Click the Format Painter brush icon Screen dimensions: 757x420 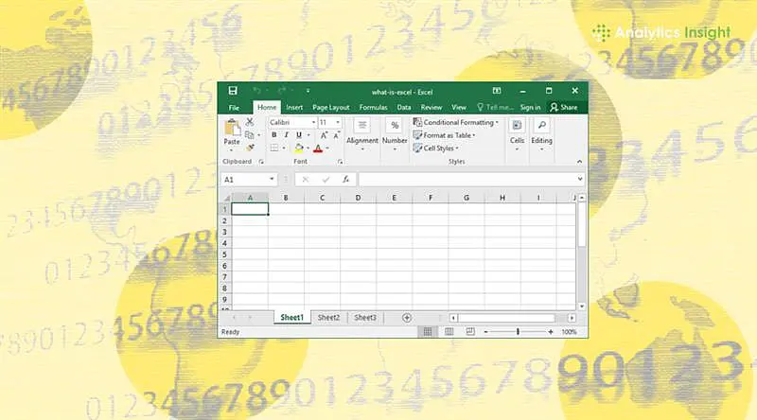(250, 147)
